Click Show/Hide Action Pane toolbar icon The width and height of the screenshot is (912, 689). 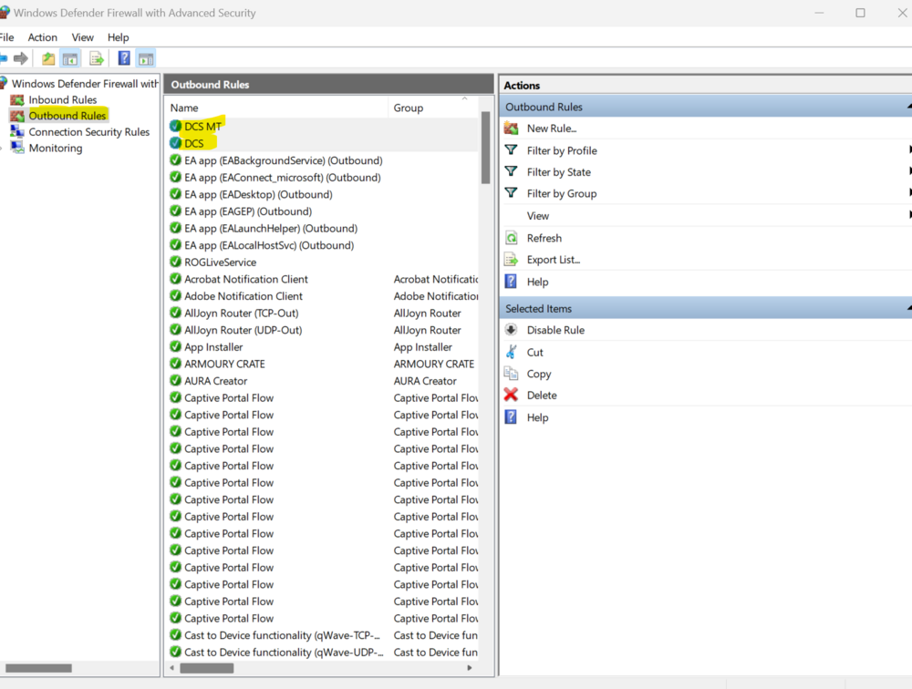(146, 57)
